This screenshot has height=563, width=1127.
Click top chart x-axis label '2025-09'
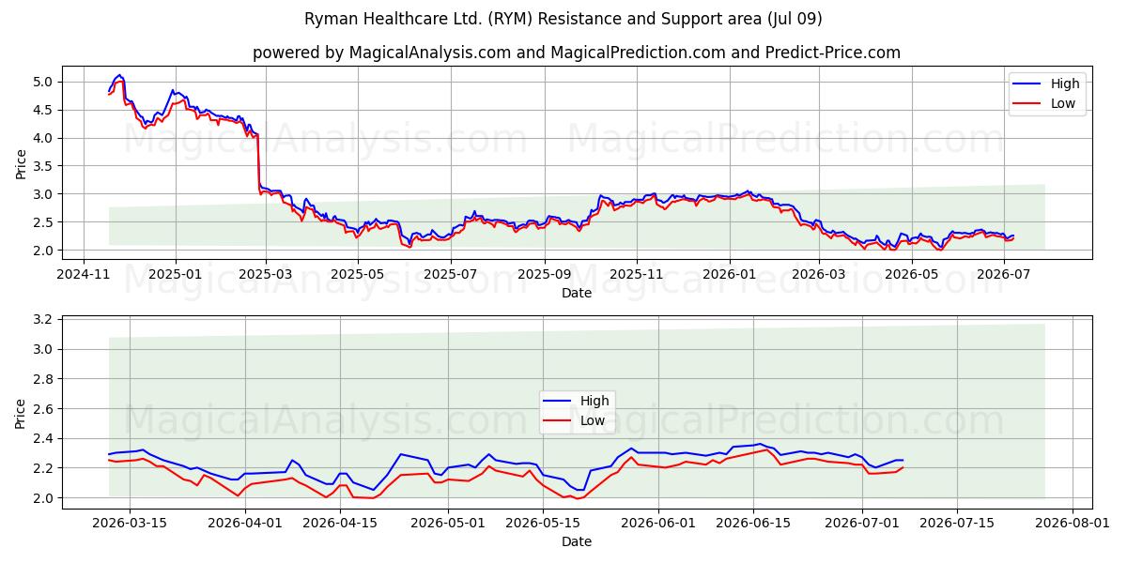(x=545, y=275)
